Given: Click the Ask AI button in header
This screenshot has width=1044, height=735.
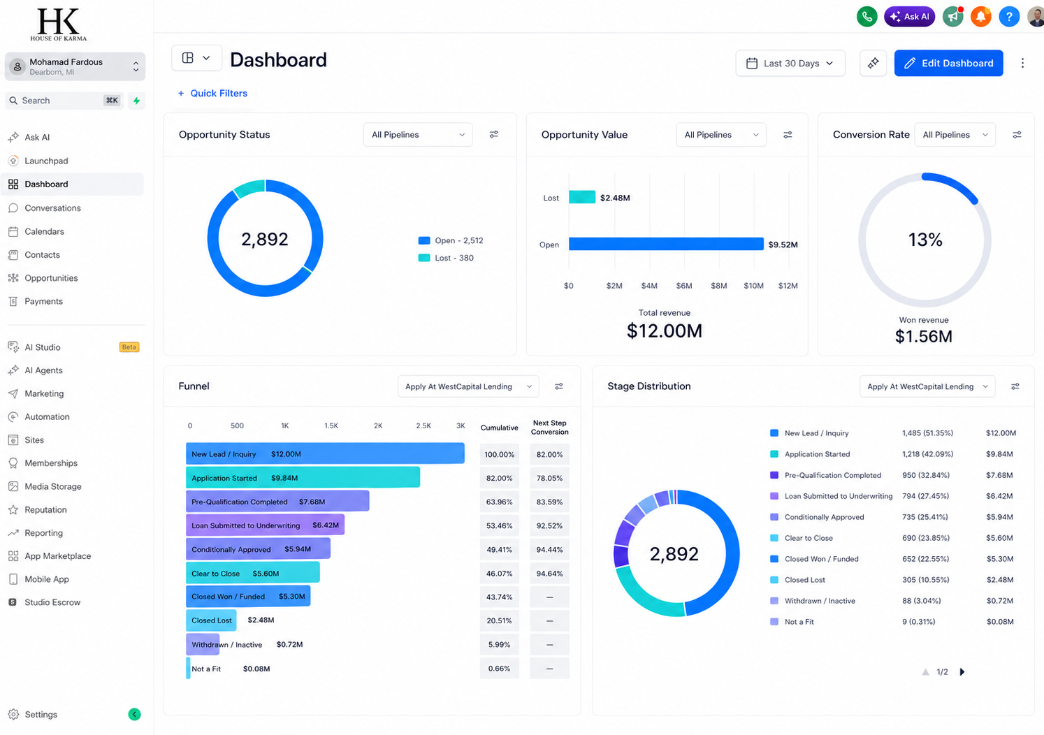Looking at the screenshot, I should [909, 16].
